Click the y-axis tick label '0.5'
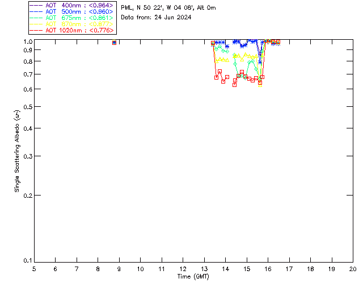Screen dimensions: 363x291 tap(28, 107)
